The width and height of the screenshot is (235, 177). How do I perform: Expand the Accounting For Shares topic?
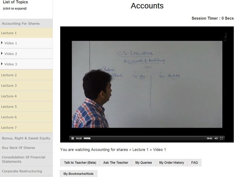click(x=21, y=24)
